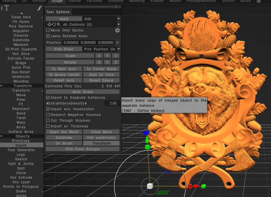This screenshot has width=271, height=197.
Task: Click the Flat subdivision button
Action: pos(101,138)
